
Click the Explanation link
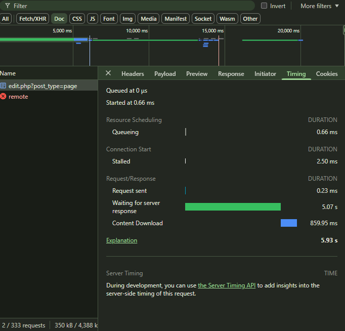121,240
